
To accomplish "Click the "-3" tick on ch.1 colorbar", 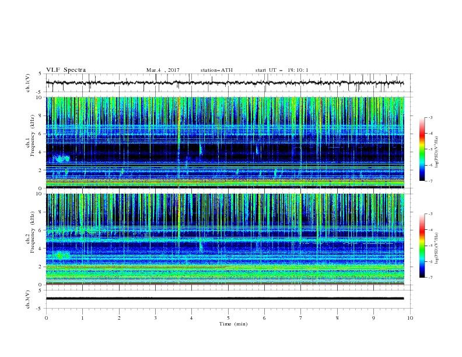I will (x=430, y=117).
